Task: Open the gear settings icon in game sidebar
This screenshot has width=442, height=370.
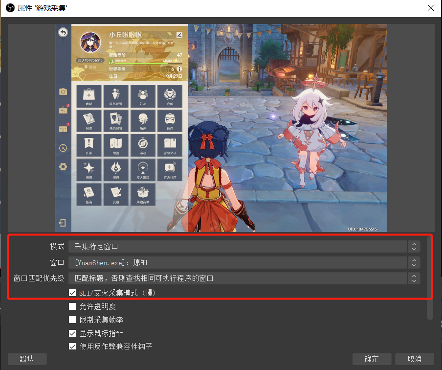Action: [x=63, y=166]
